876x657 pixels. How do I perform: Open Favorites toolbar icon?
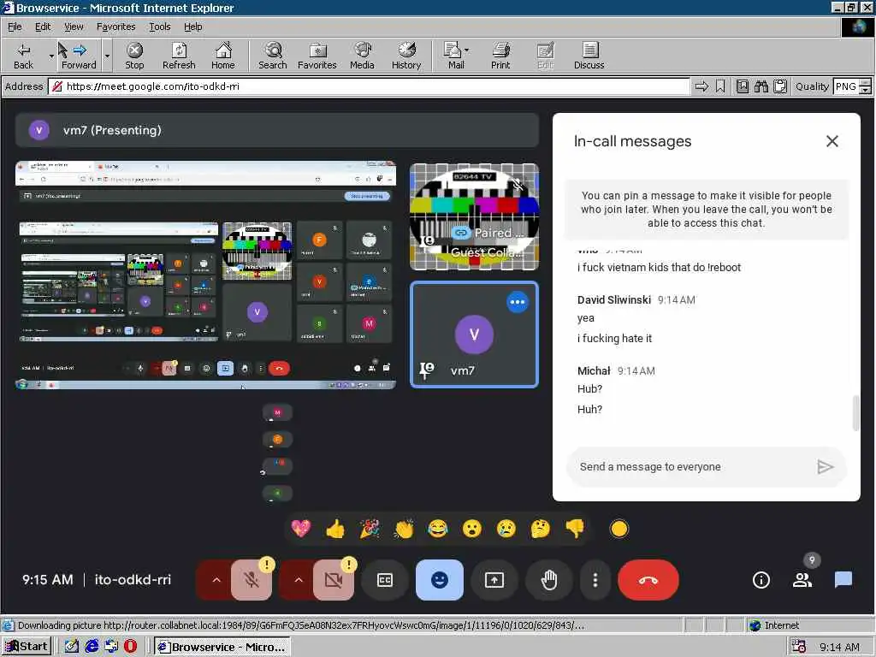pyautogui.click(x=317, y=56)
